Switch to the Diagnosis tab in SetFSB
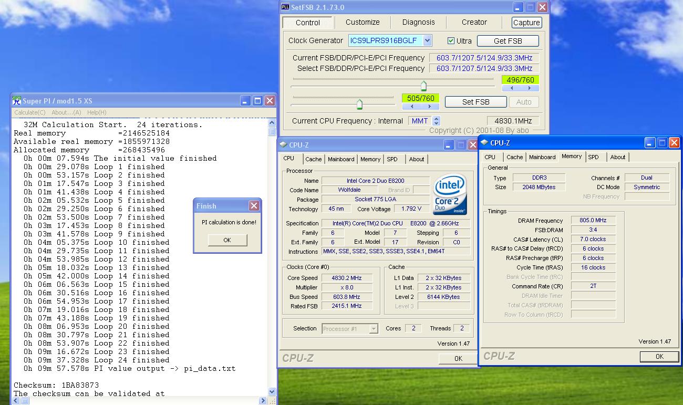The width and height of the screenshot is (683, 405). [x=419, y=22]
